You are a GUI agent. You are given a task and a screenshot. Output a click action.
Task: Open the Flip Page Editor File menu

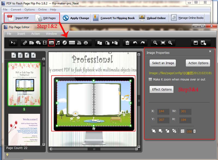click(9, 34)
